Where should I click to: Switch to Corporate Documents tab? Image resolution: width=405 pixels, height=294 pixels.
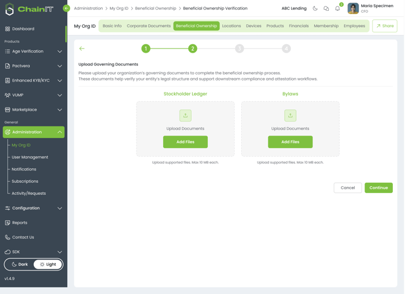[149, 26]
